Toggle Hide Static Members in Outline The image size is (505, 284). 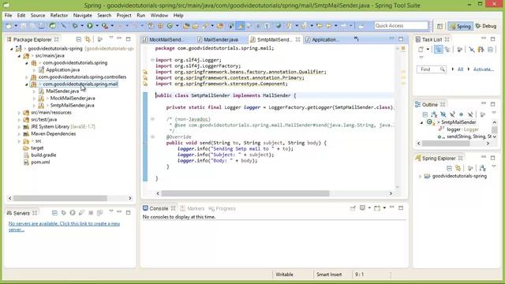coord(452,114)
